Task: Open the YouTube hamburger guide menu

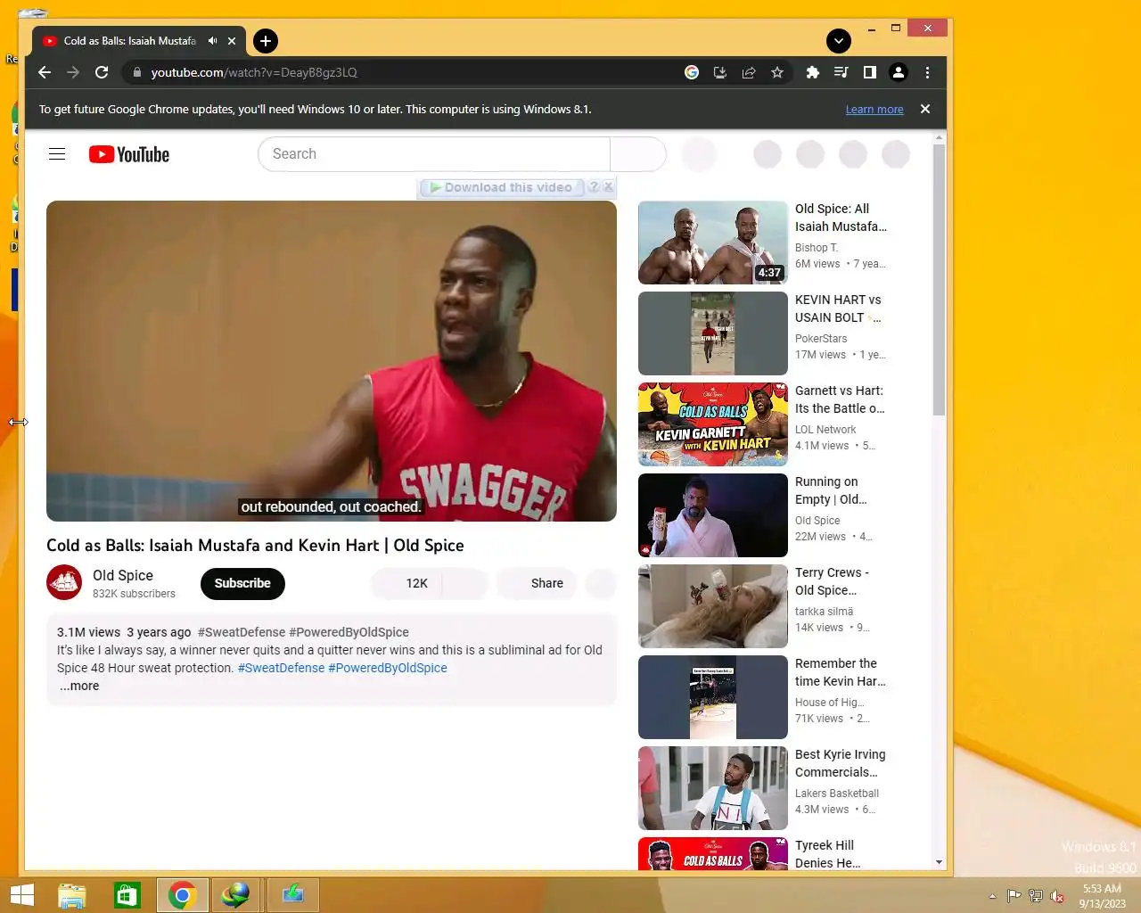Action: pyautogui.click(x=57, y=154)
